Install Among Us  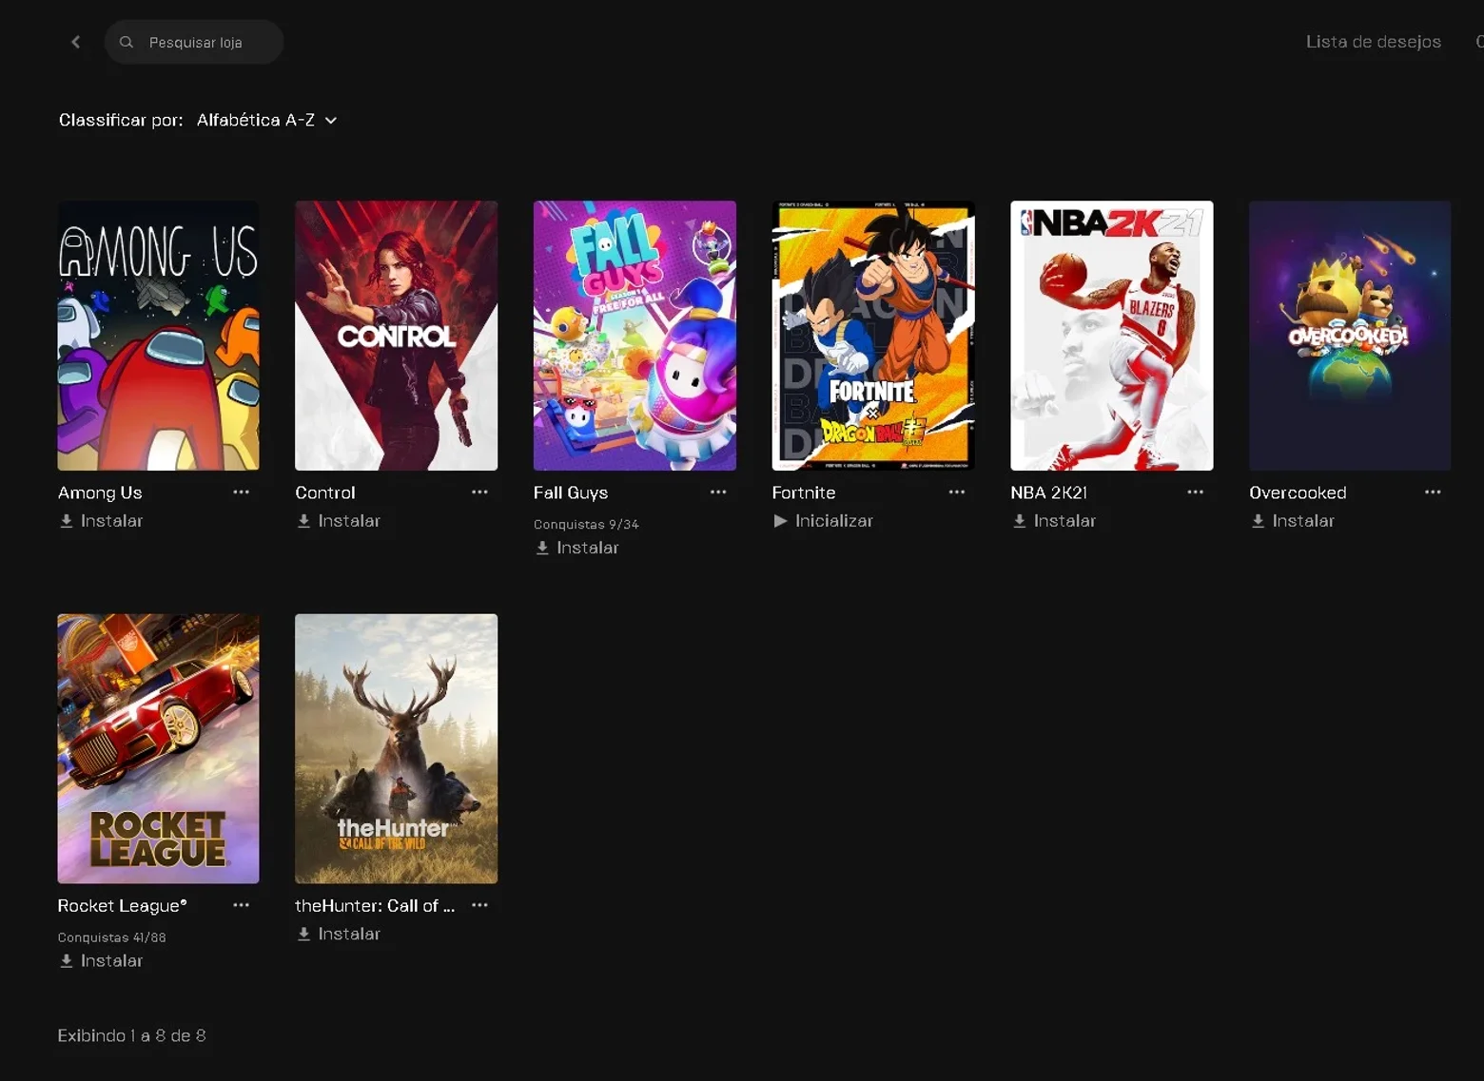[x=101, y=521]
